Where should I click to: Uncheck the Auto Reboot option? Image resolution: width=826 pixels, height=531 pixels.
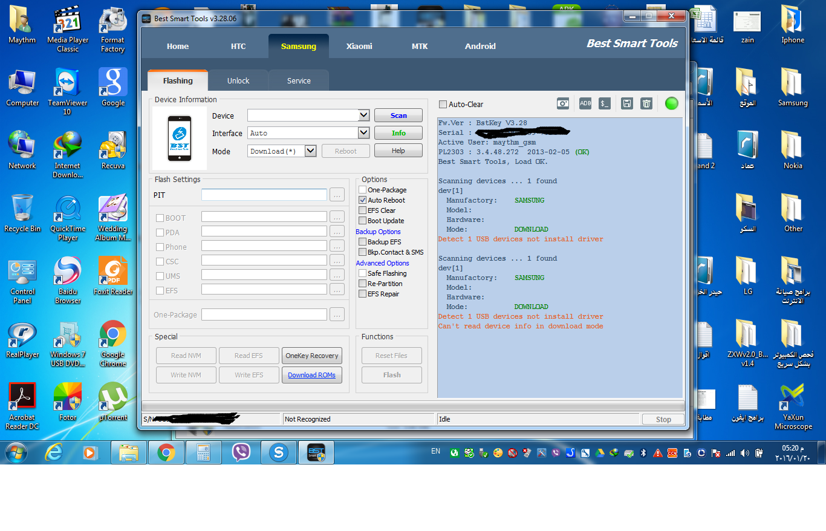[362, 200]
